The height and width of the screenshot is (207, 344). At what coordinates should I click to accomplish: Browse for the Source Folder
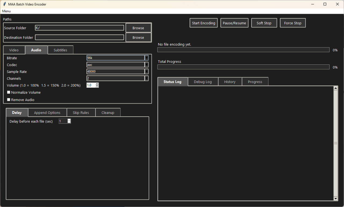(138, 28)
